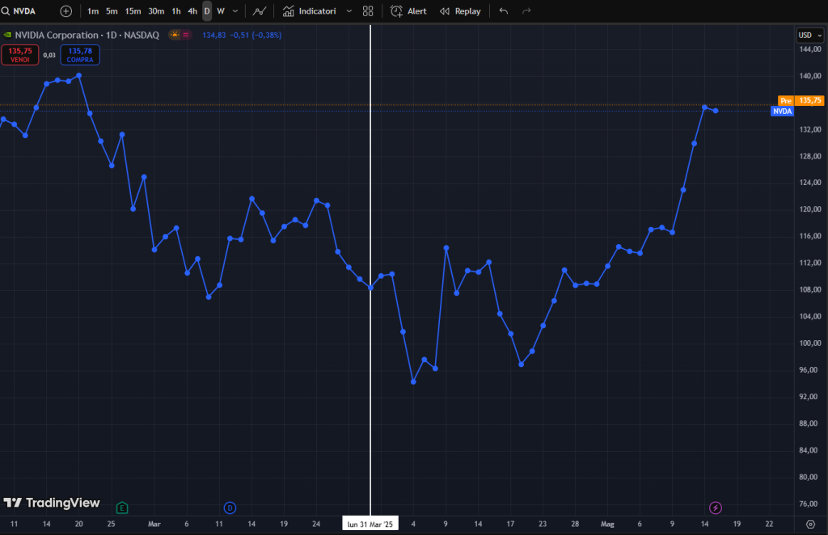
Task: Undo the last chart action
Action: tap(504, 11)
